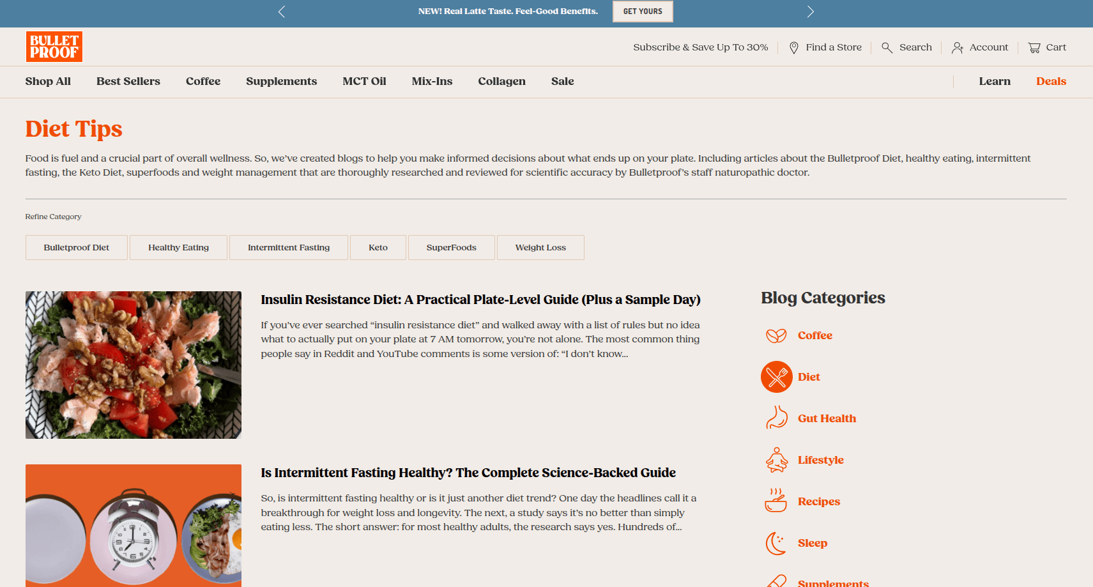Open Recipes blog category link
This screenshot has width=1093, height=587.
coord(819,501)
